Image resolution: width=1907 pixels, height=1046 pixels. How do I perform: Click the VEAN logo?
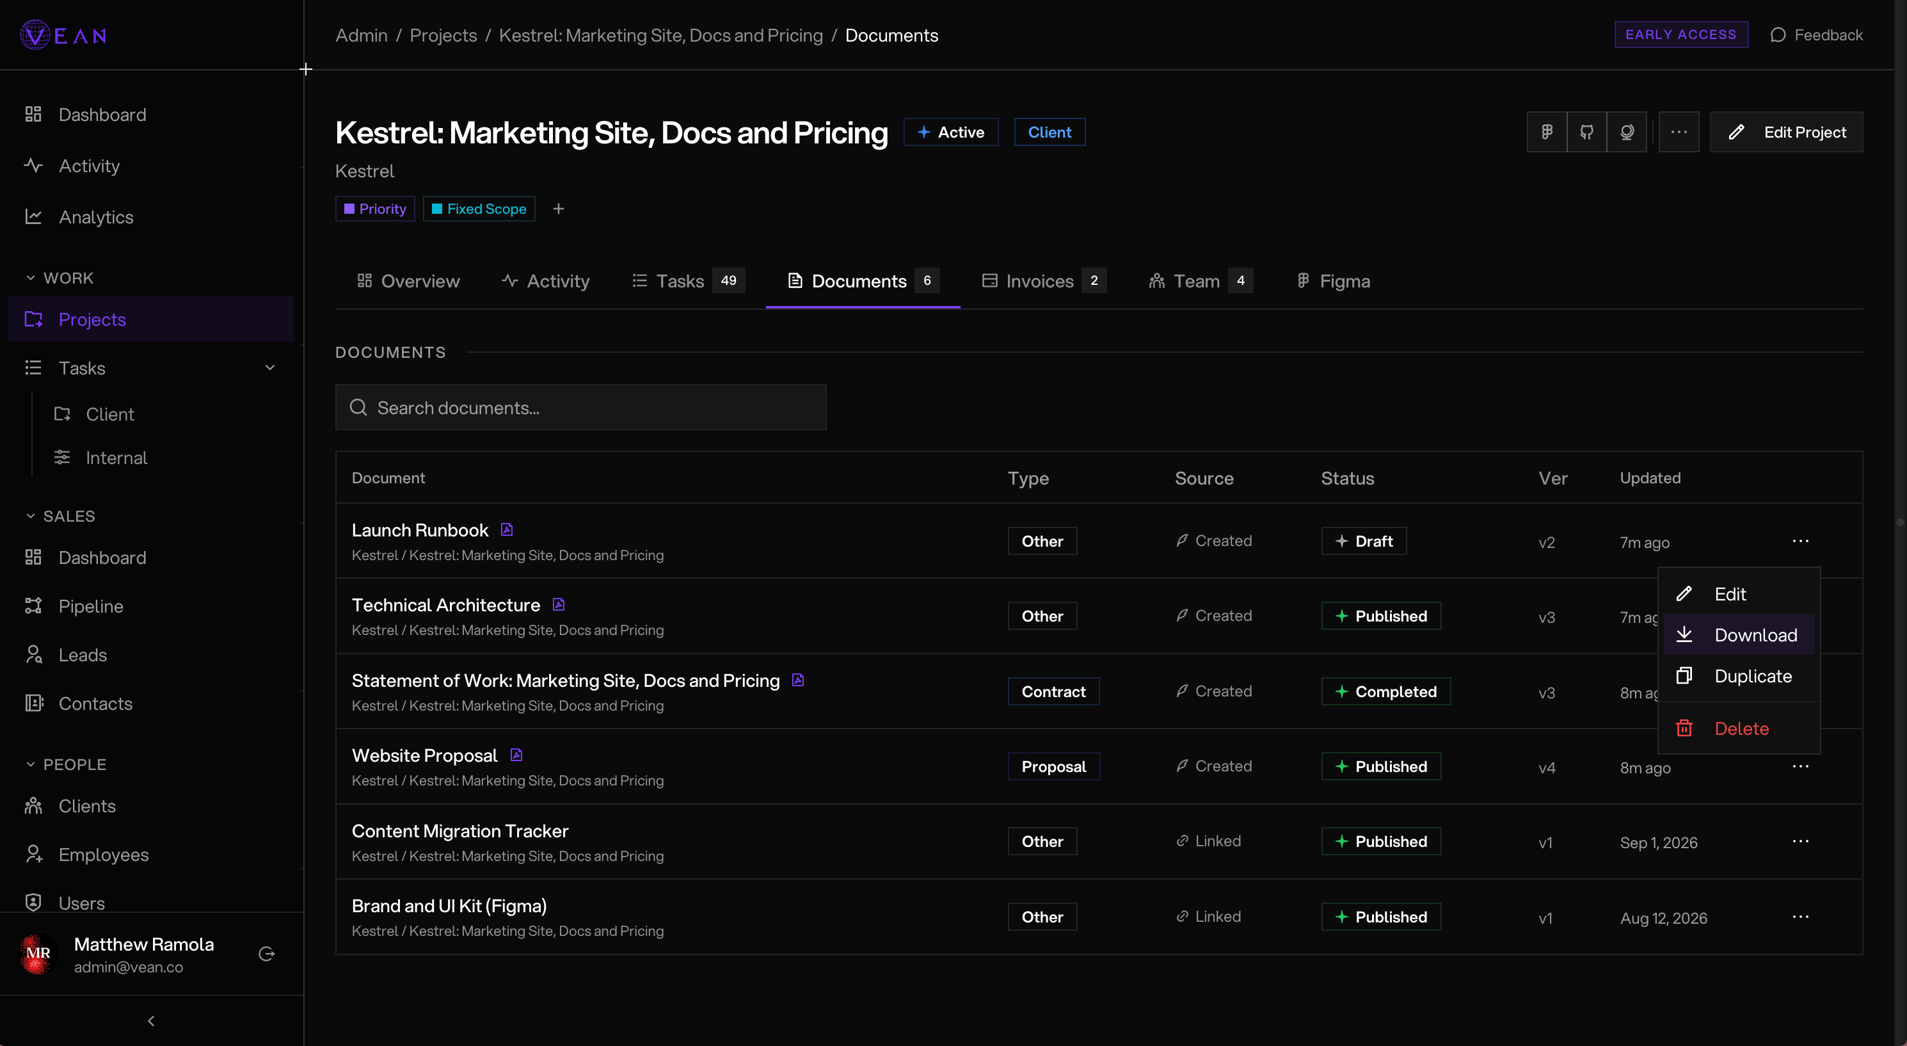(x=63, y=35)
